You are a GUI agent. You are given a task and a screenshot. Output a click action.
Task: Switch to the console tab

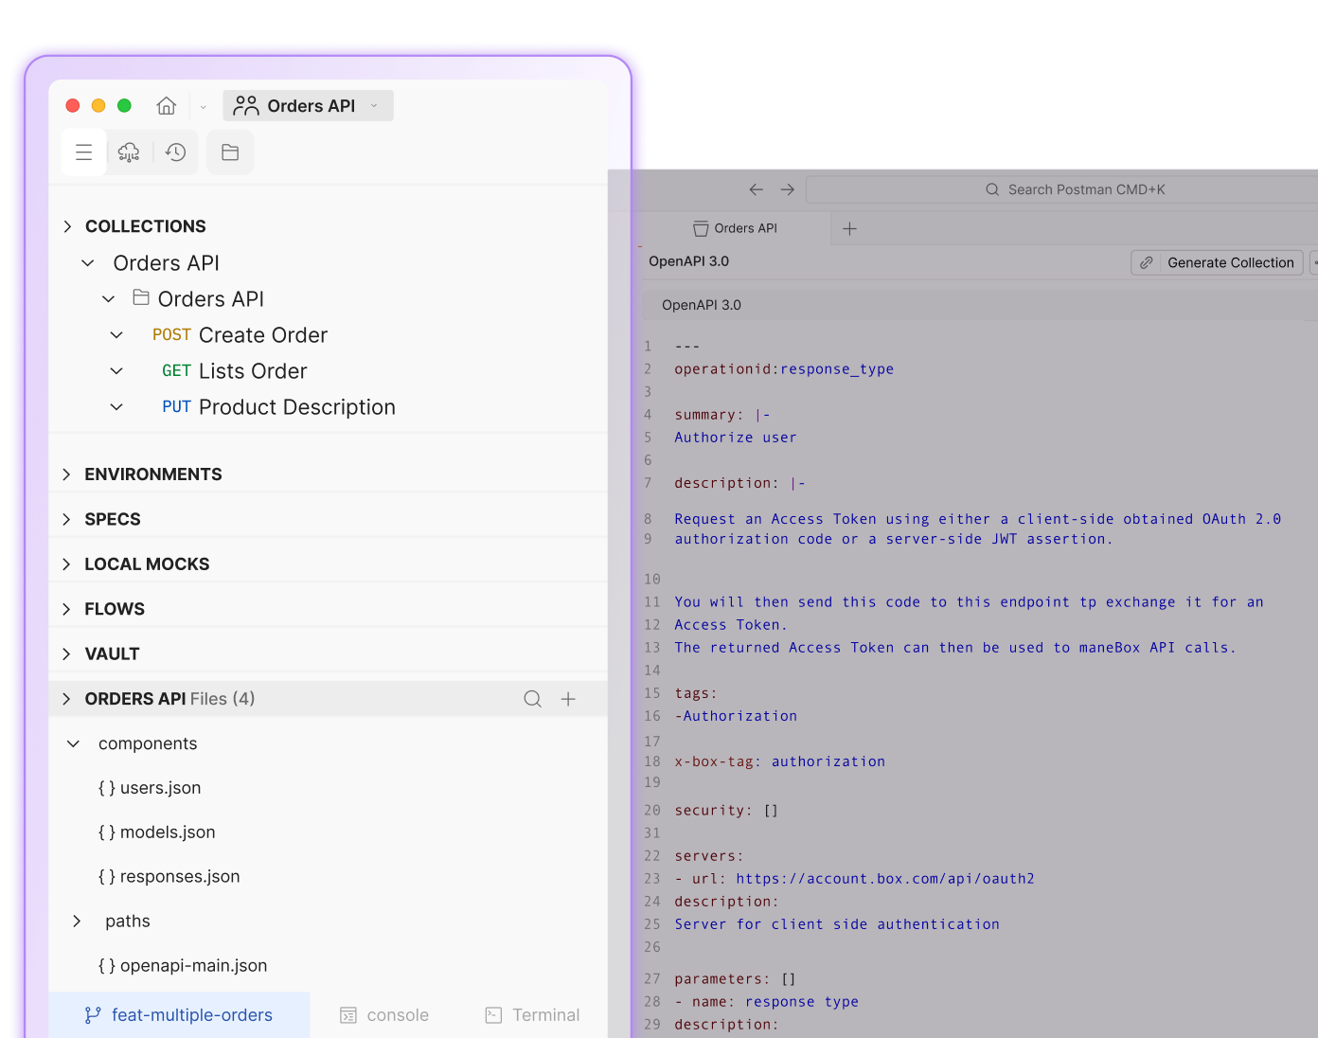384,1015
